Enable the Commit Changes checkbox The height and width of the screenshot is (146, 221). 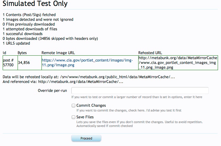point(73,106)
